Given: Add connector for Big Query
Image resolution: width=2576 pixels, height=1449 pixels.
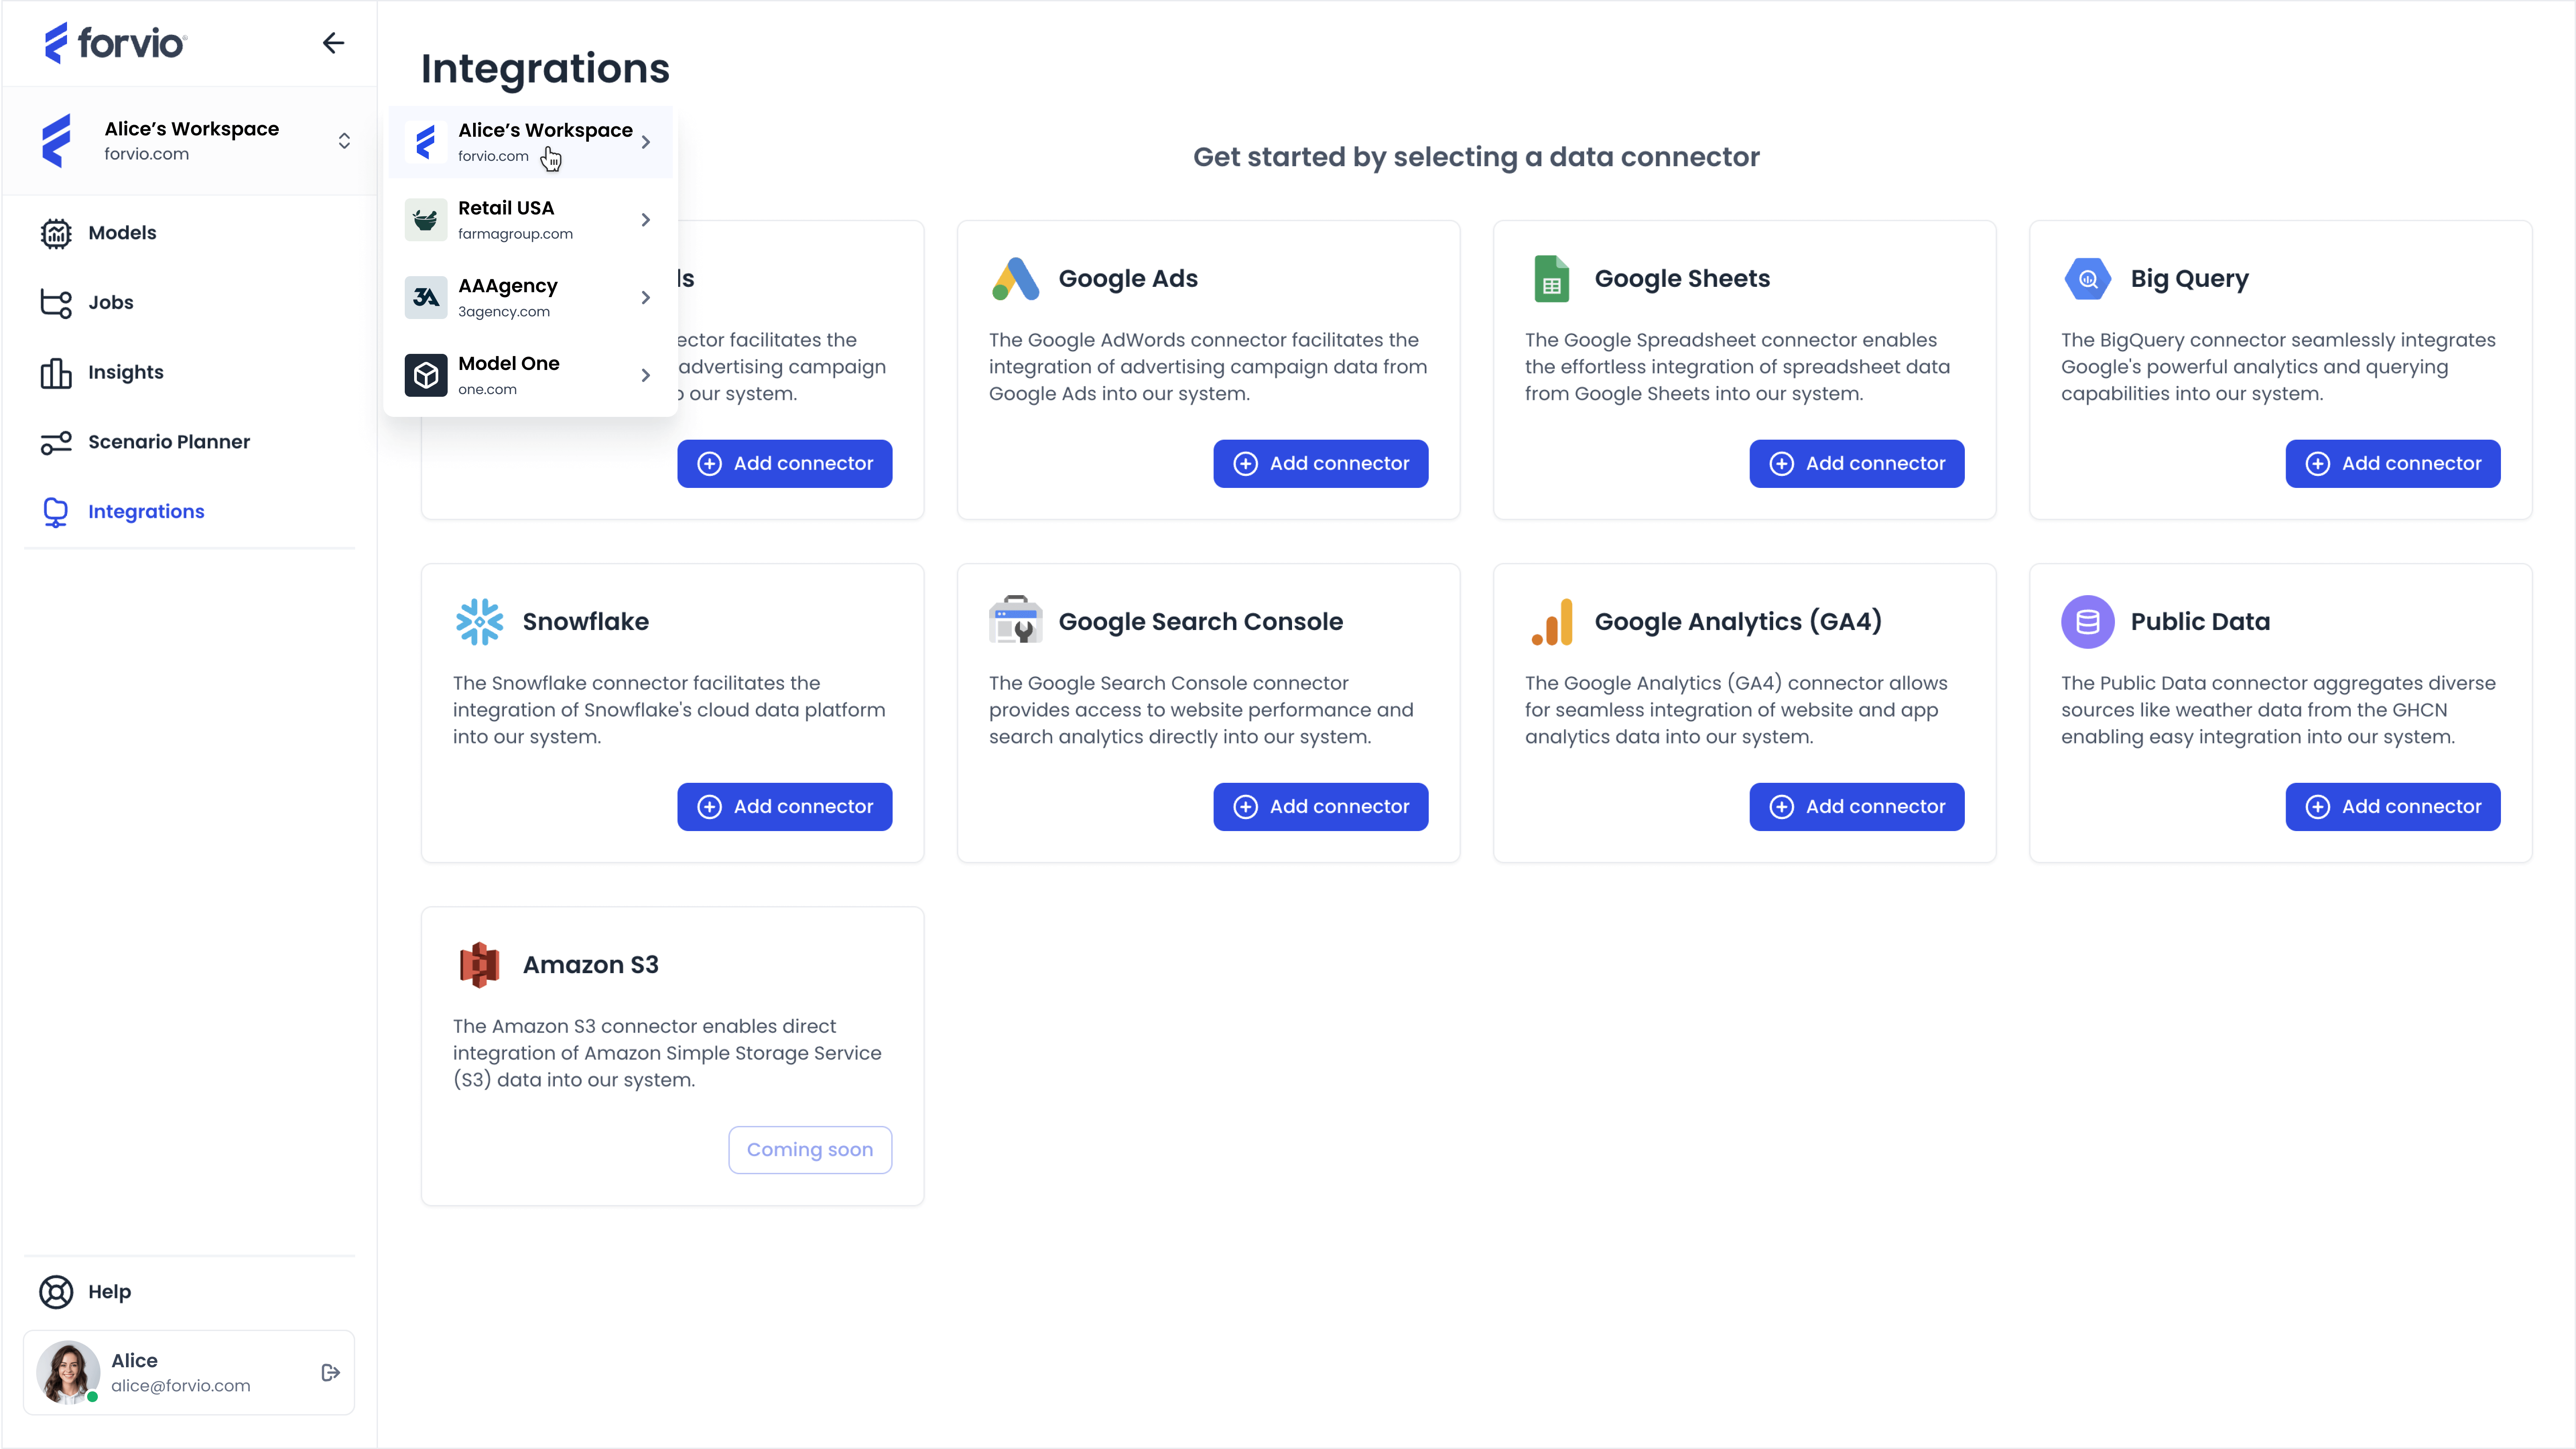Looking at the screenshot, I should click(2392, 463).
